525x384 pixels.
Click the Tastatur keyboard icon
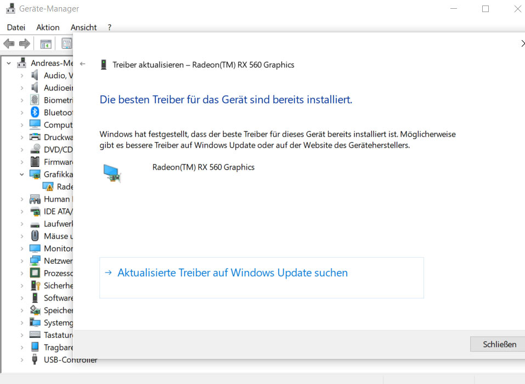(35, 335)
